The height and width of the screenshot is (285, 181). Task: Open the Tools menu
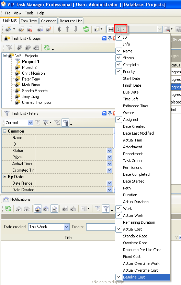pos(29,13)
